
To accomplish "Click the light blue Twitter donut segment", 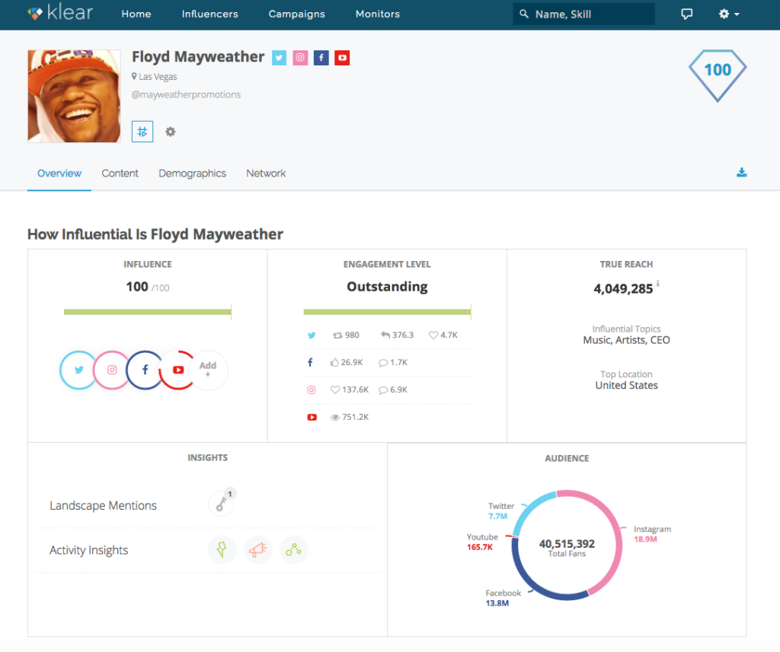I will tap(530, 508).
